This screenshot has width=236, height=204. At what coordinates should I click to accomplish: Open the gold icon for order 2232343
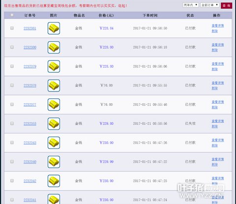[54, 143]
